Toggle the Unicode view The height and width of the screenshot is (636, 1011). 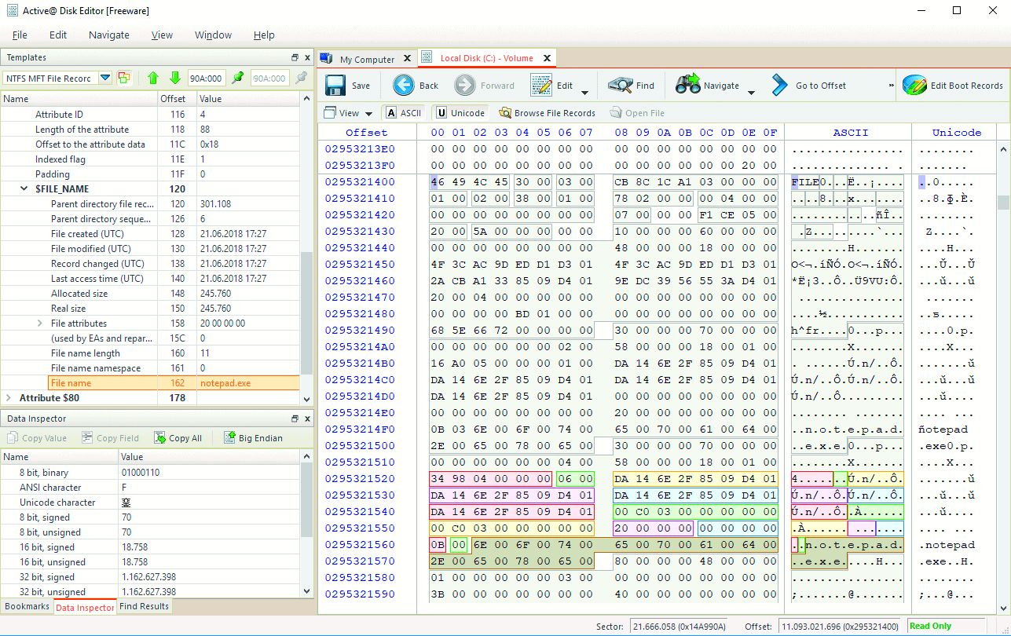[460, 112]
